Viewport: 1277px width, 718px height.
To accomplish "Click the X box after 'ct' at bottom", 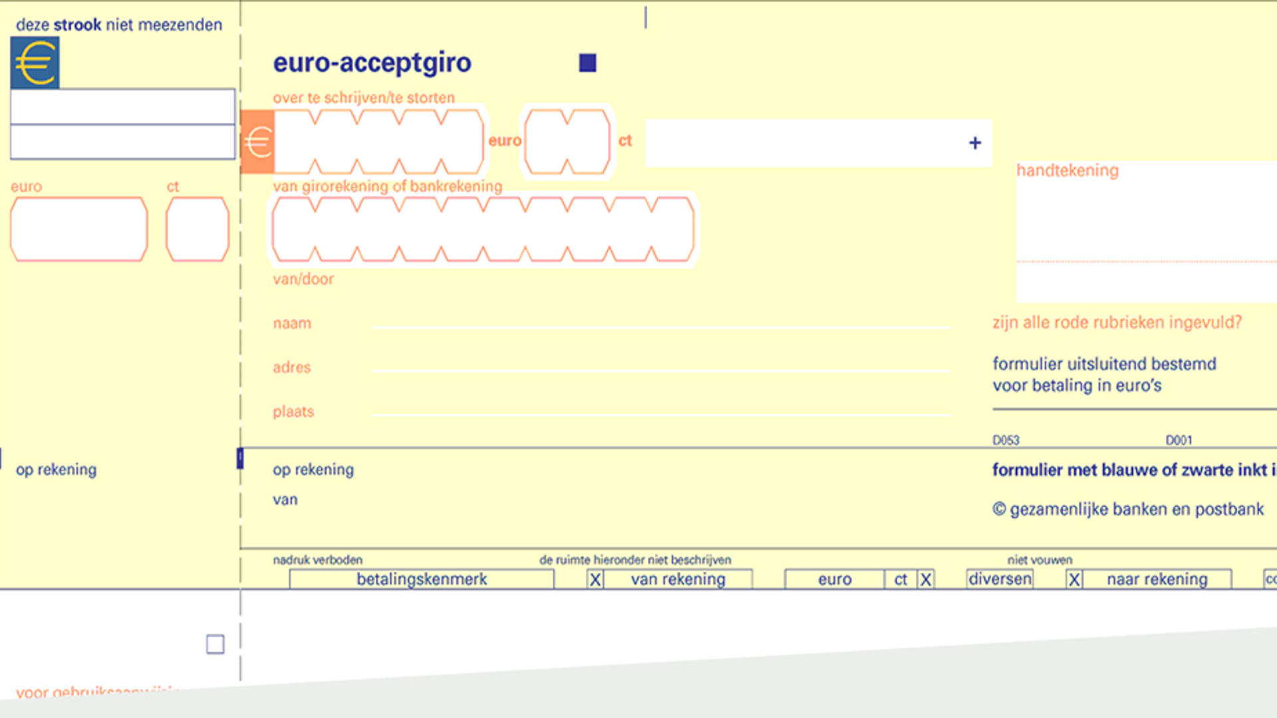I will coord(925,580).
